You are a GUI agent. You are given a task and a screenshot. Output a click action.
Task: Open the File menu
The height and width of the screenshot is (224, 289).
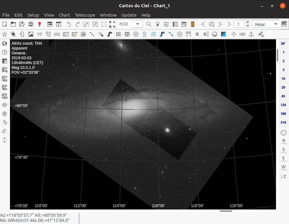click(x=6, y=15)
